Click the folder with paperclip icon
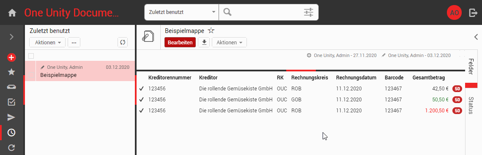482x155 pixels. (148, 36)
